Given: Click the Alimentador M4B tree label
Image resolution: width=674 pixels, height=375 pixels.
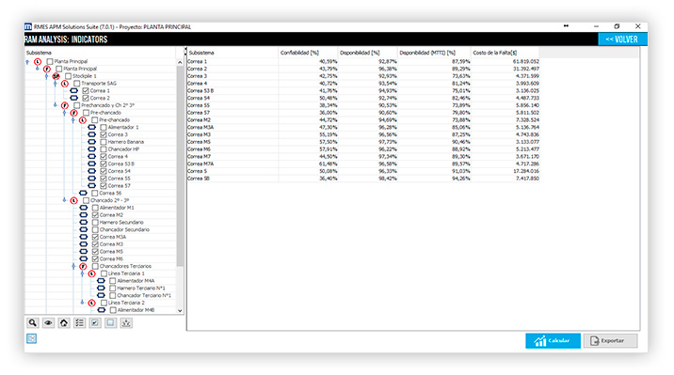Looking at the screenshot, I should [136, 310].
